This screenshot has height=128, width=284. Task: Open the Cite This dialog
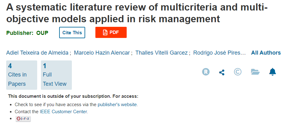(72, 33)
